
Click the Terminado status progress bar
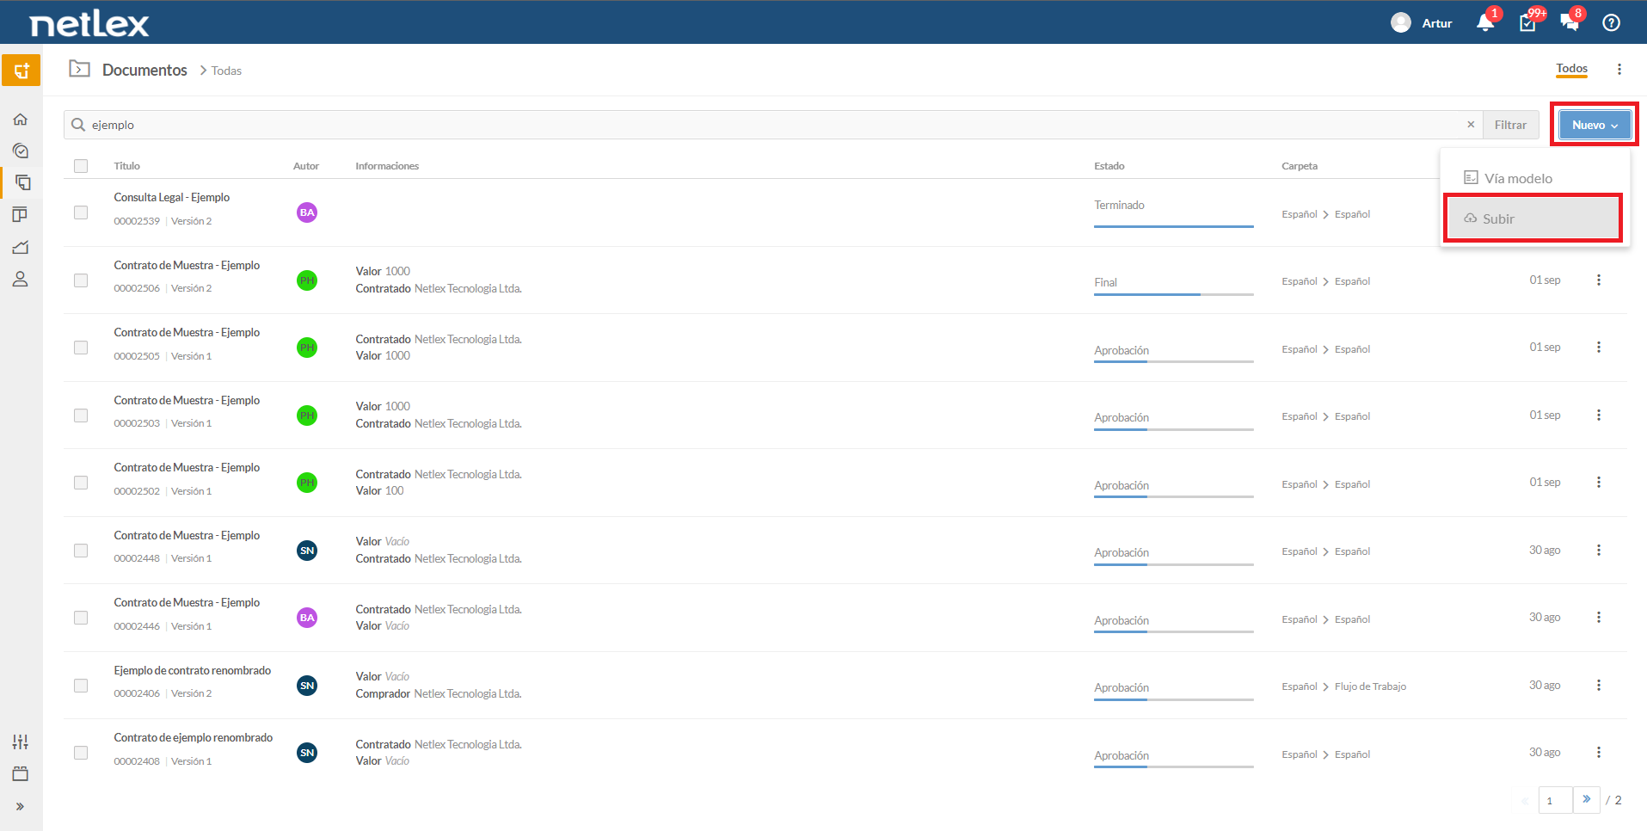pos(1173,226)
